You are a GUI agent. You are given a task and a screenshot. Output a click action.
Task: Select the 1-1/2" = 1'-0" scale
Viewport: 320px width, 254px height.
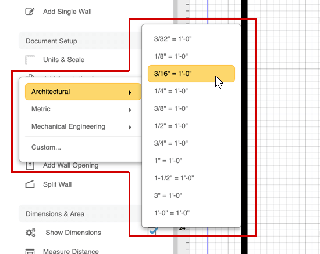(x=191, y=178)
